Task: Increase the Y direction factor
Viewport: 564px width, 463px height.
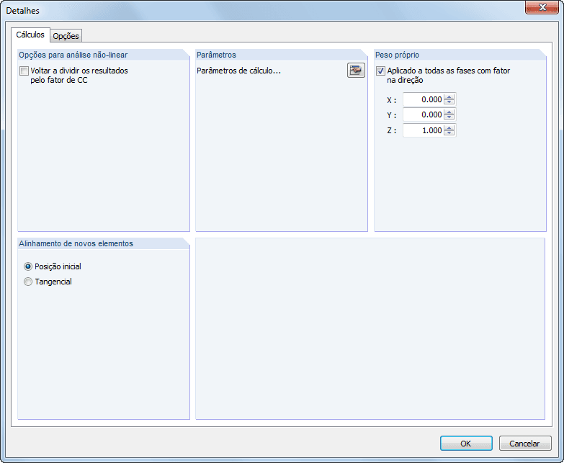Action: (x=449, y=112)
